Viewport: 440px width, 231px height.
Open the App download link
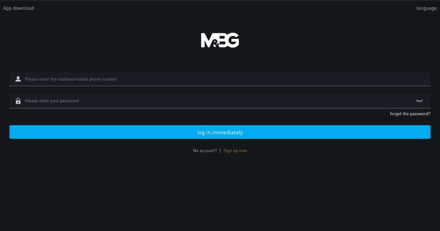pos(18,8)
